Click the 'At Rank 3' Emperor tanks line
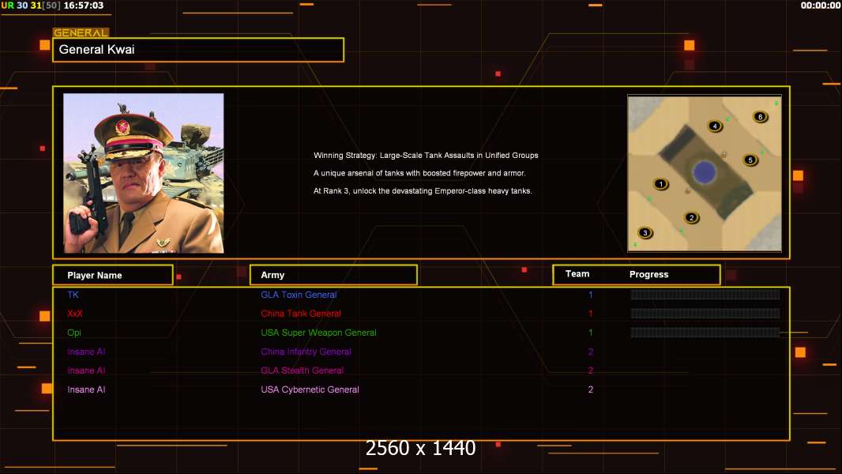The height and width of the screenshot is (474, 842). click(423, 190)
